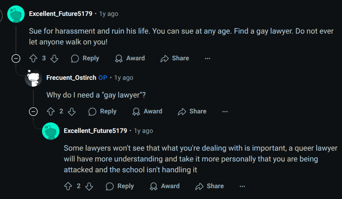Reply to Frecuent_Ostirch's question
The height and width of the screenshot is (199, 342).
102,111
